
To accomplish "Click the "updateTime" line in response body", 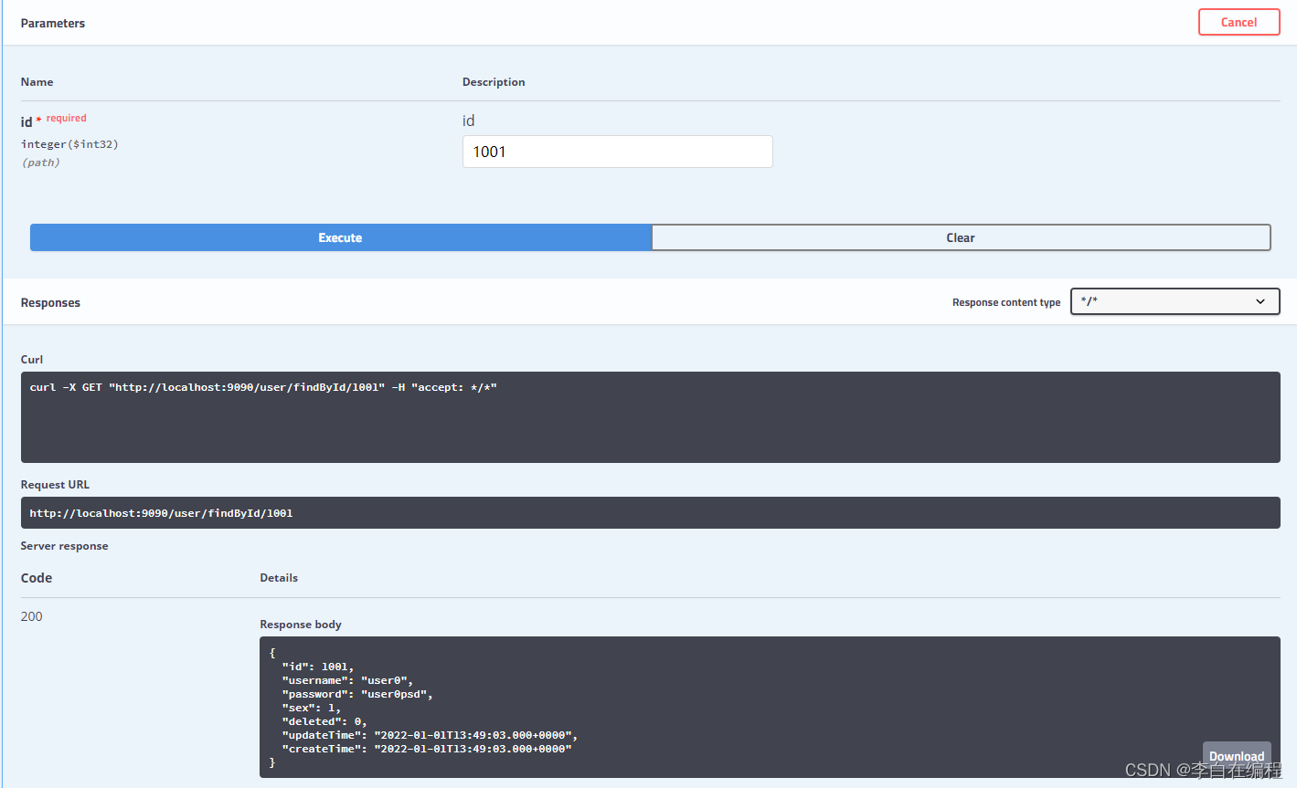I will tap(430, 735).
